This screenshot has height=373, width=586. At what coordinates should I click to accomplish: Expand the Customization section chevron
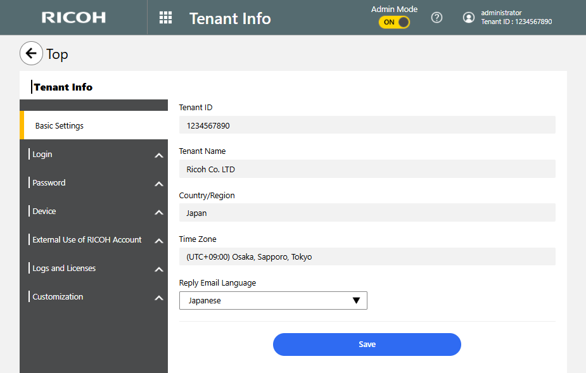point(158,298)
